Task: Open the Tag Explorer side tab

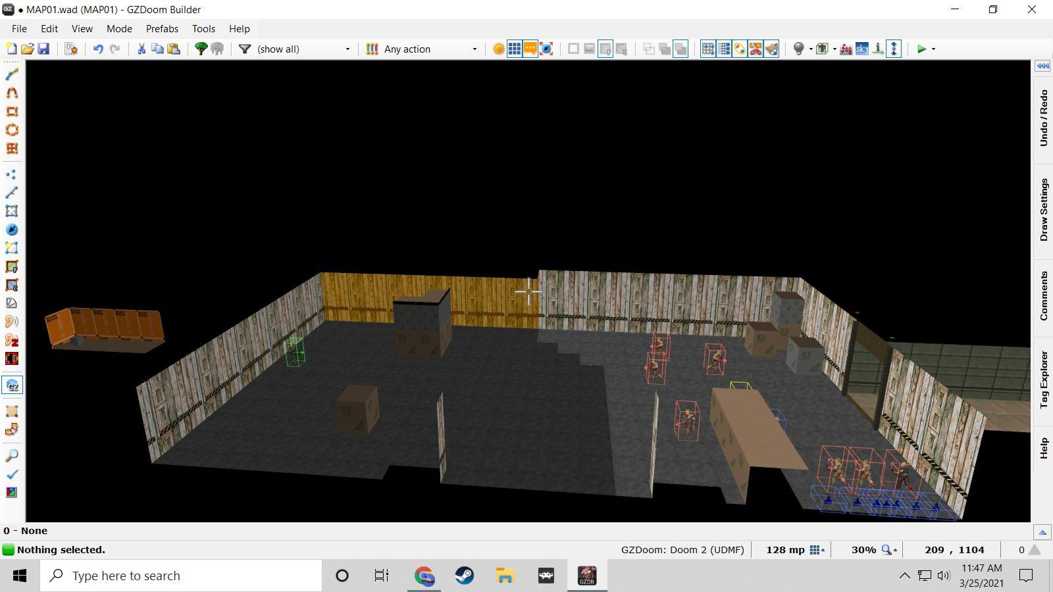Action: pos(1043,380)
